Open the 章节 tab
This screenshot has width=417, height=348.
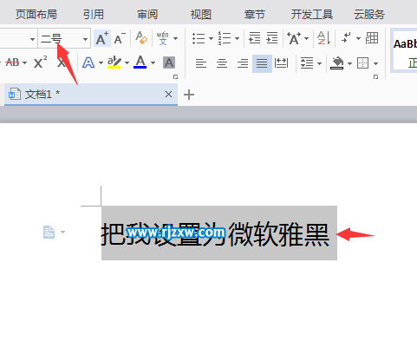pyautogui.click(x=254, y=14)
